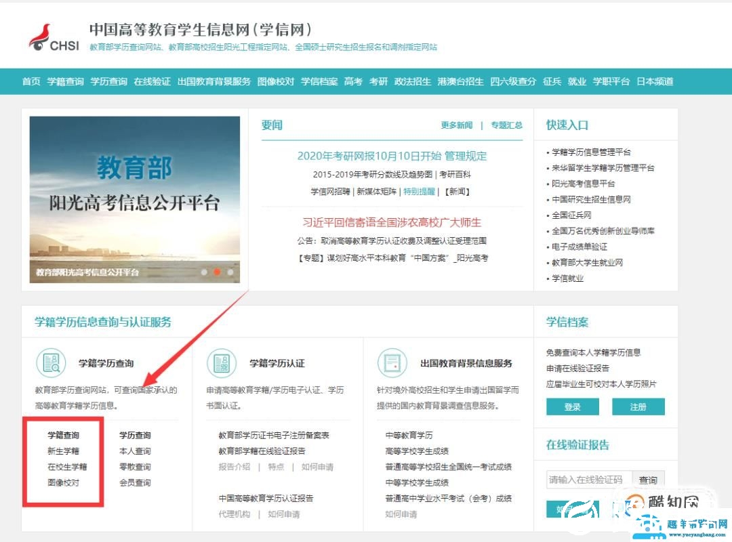Click the green 登录 button
This screenshot has width=732, height=542.
(x=572, y=407)
